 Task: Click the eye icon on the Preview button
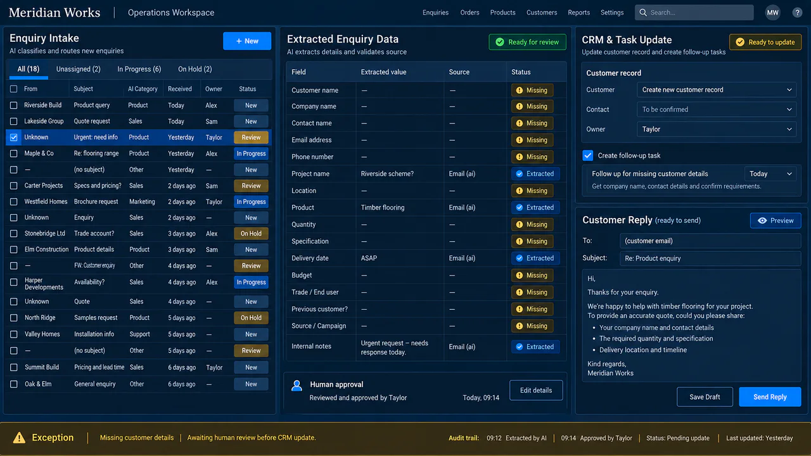tap(762, 220)
